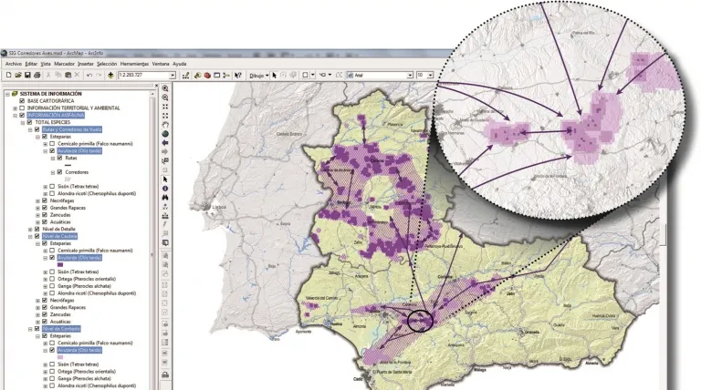The image size is (701, 390).
Task: Toggle the INFORMACIÓN AVIFAUNA checkbox
Action: pos(22,115)
